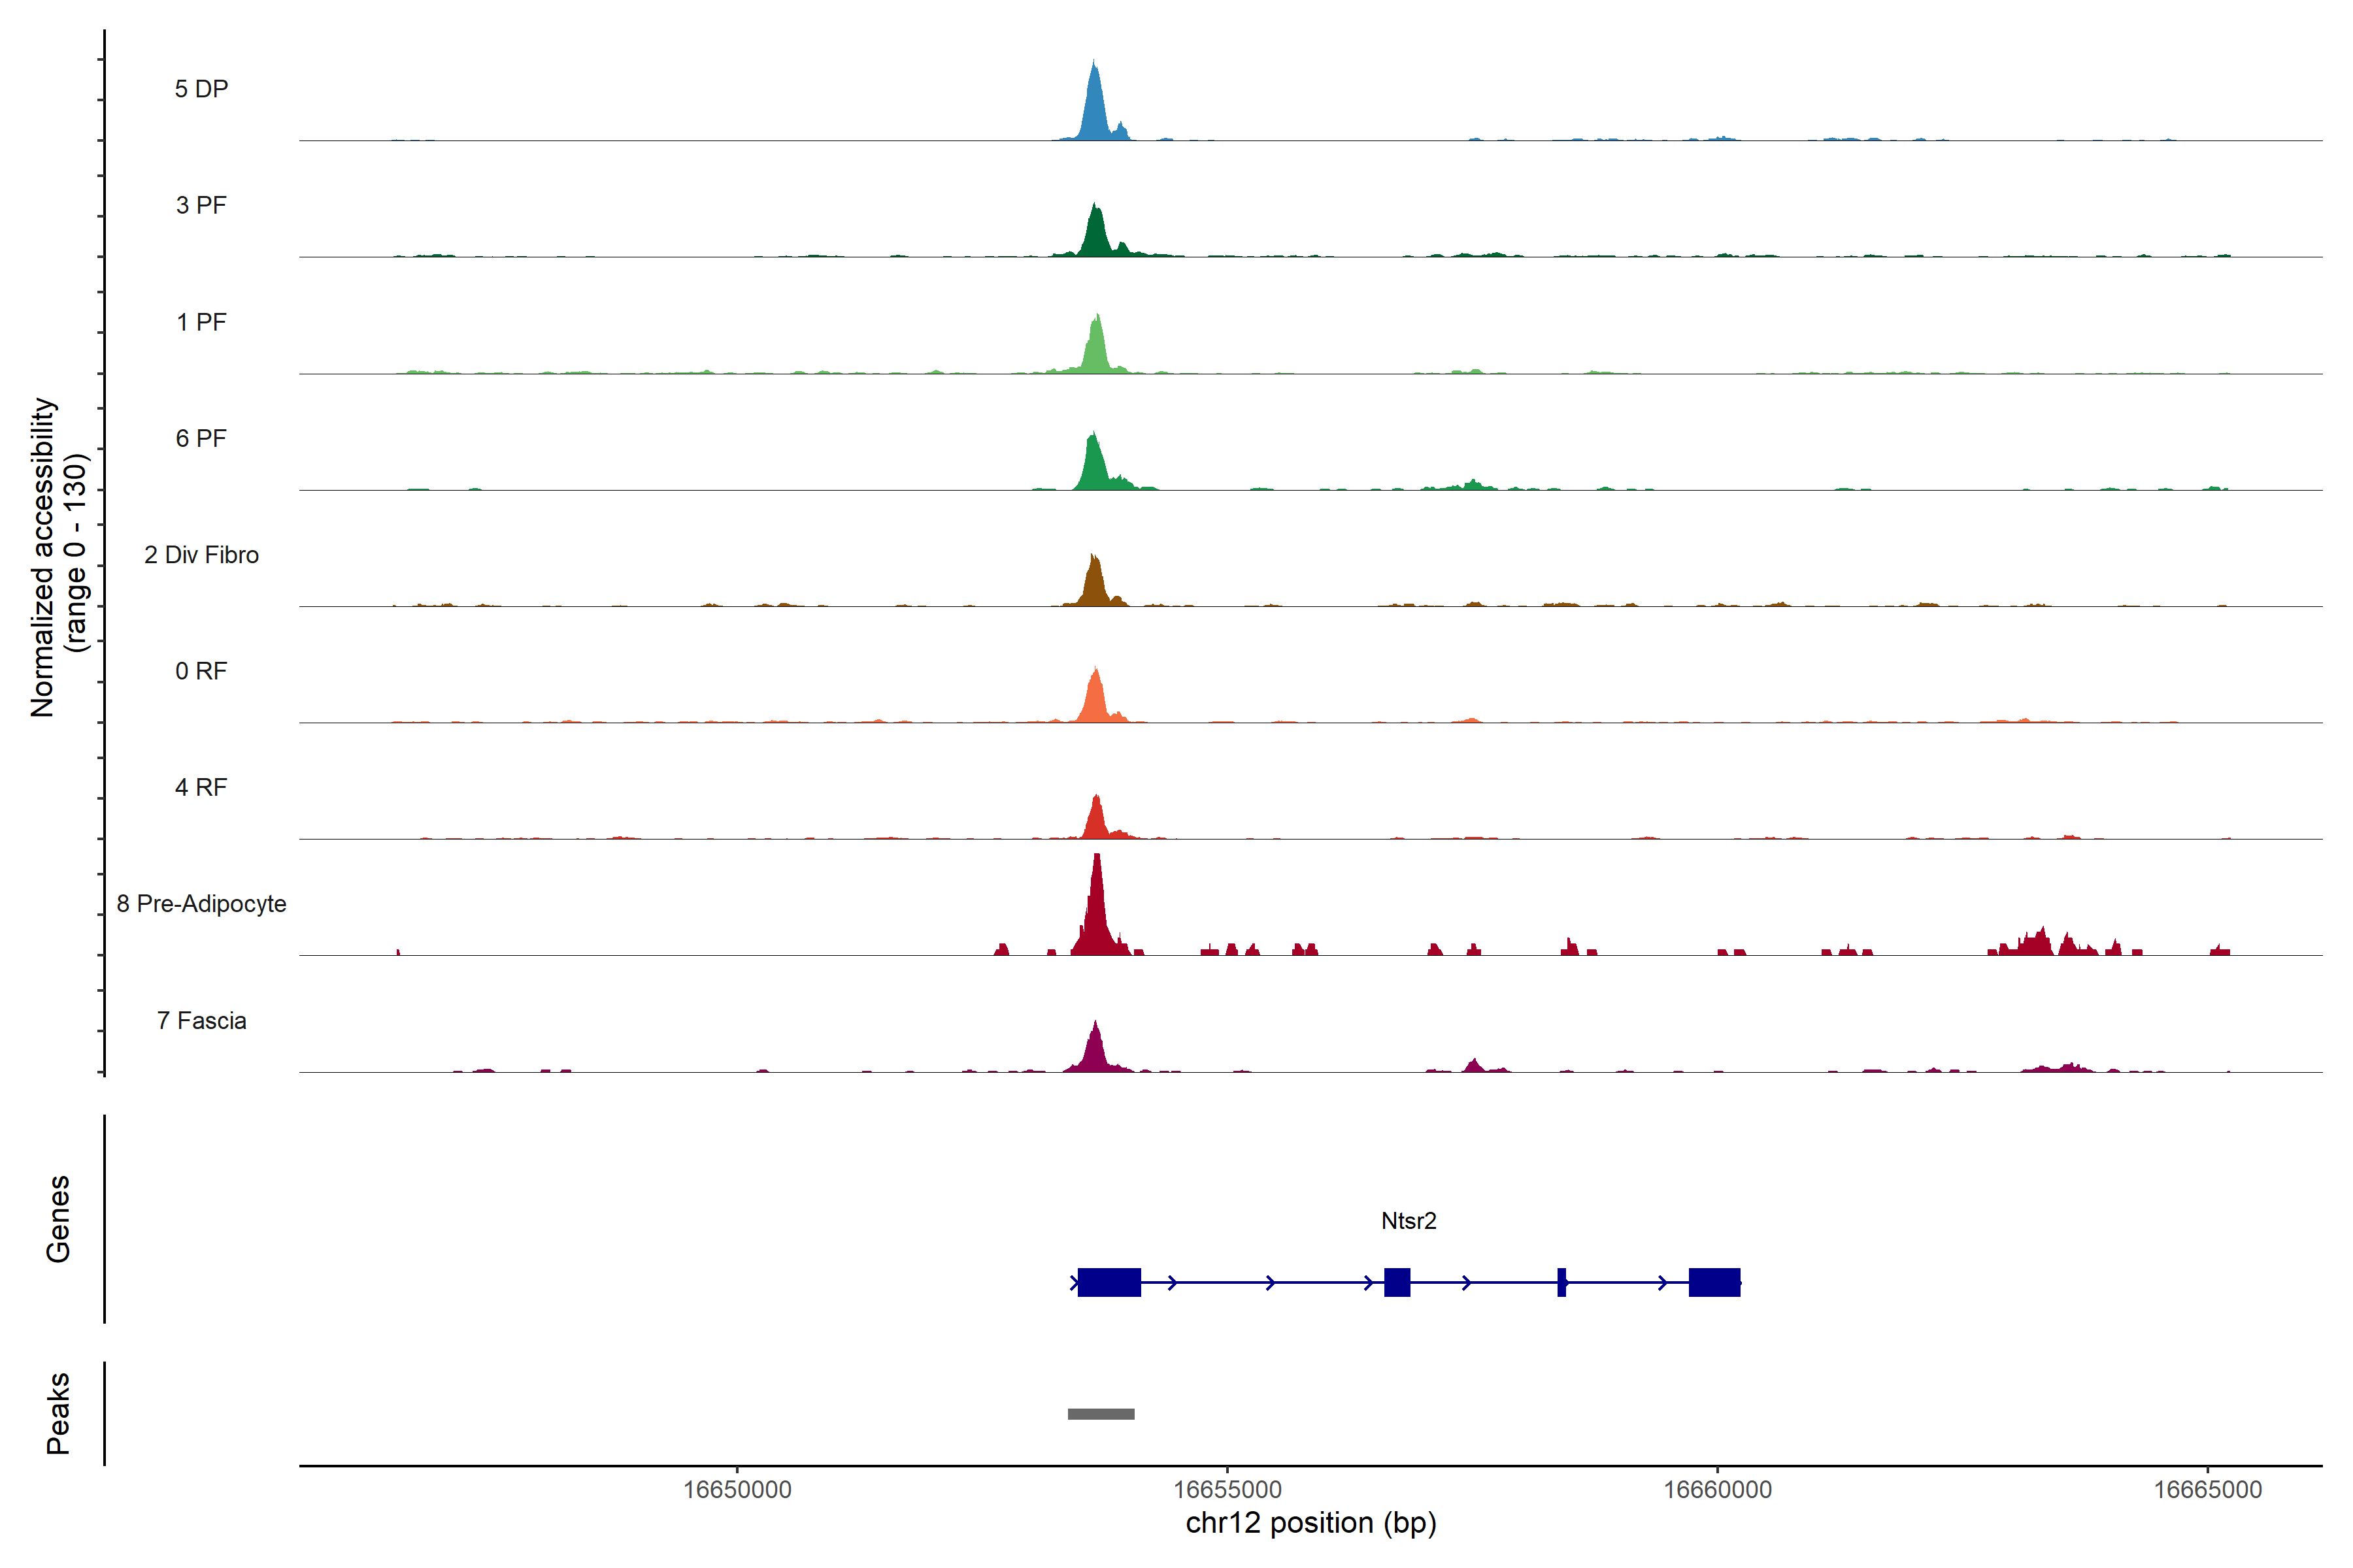Click the Ntsr2 gene name

tap(1409, 1221)
